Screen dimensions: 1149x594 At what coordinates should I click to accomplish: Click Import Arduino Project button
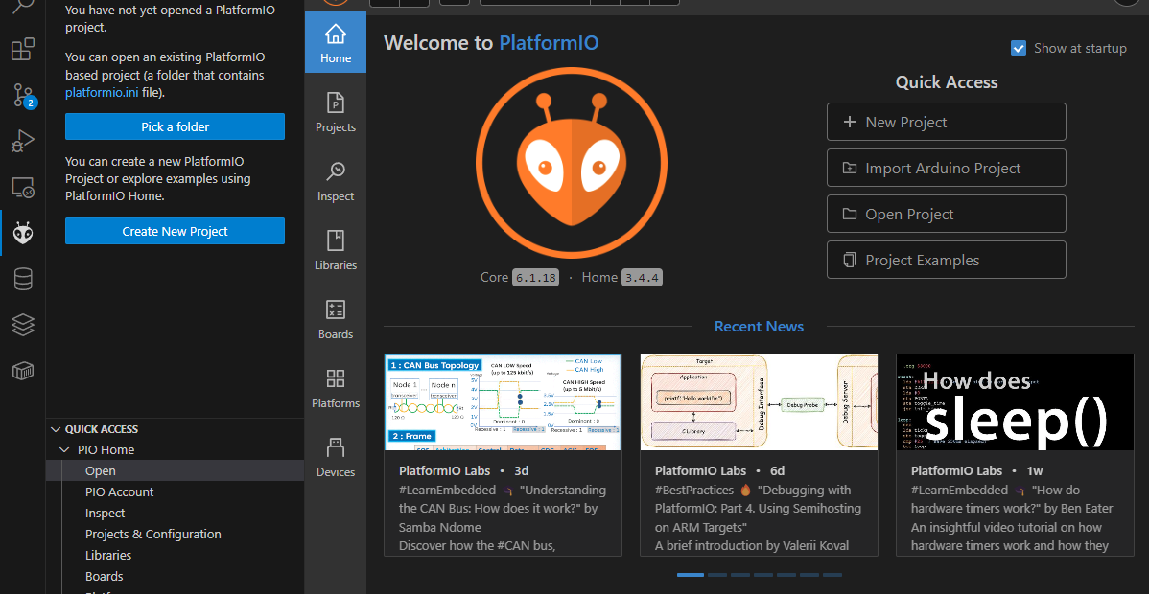[946, 168]
